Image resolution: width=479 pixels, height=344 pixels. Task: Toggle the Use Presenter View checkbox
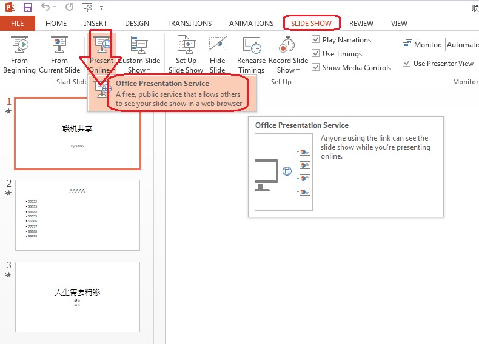point(406,63)
